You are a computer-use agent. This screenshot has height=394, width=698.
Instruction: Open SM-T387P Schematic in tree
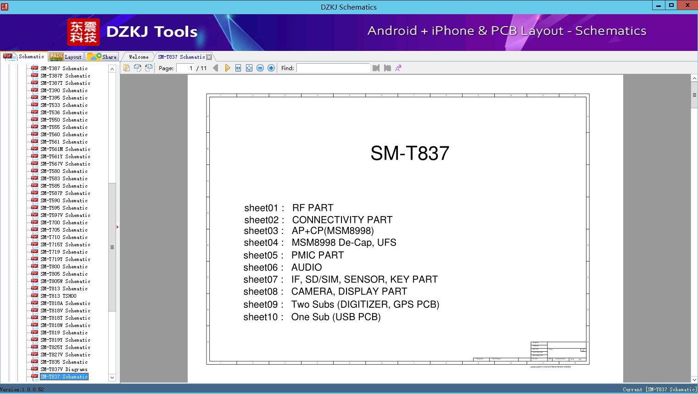65,76
